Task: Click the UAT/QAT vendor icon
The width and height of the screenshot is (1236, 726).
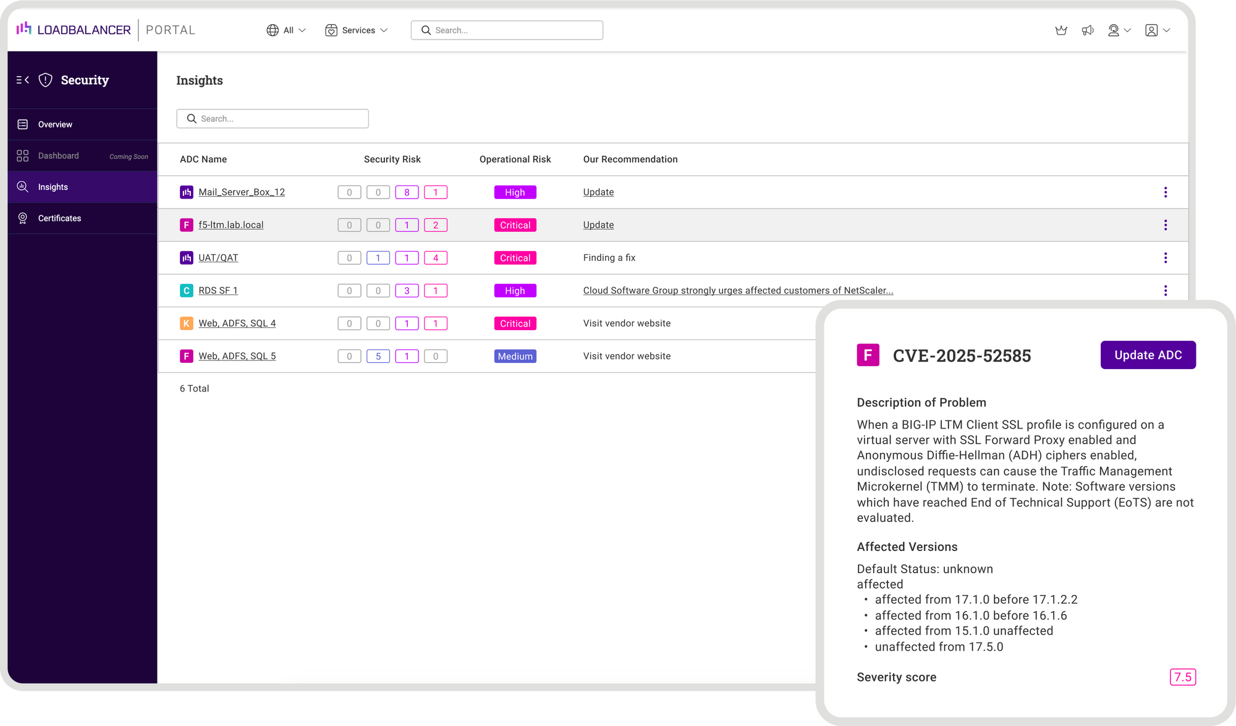Action: (187, 258)
